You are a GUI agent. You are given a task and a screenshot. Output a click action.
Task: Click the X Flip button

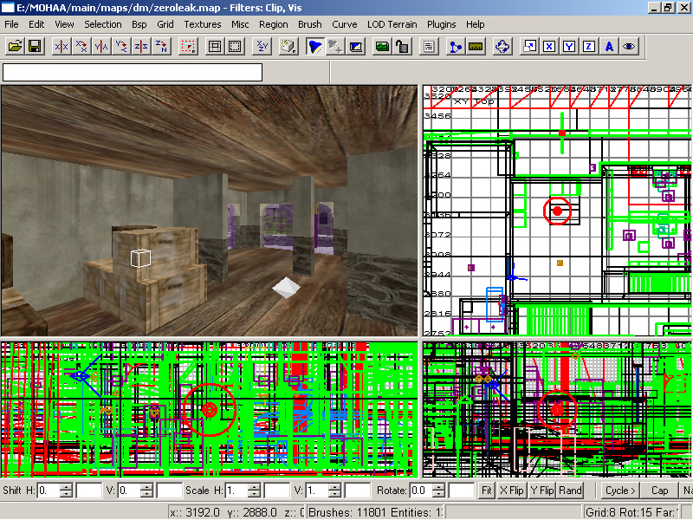[511, 491]
